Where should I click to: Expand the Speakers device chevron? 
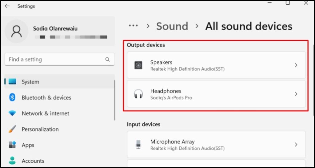[x=296, y=65]
